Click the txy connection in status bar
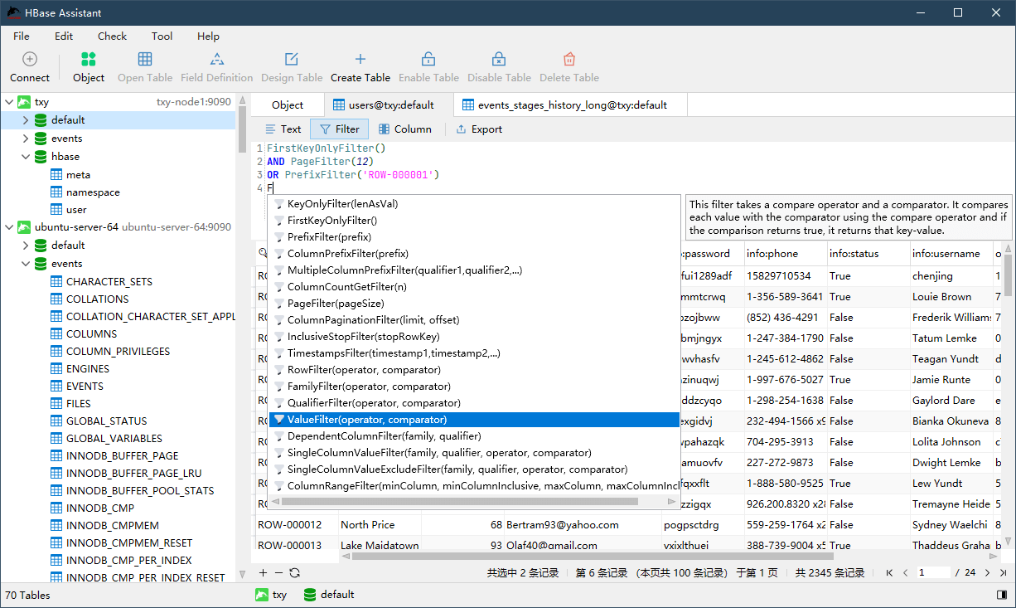Screen dimensions: 1016x608 coord(271,595)
